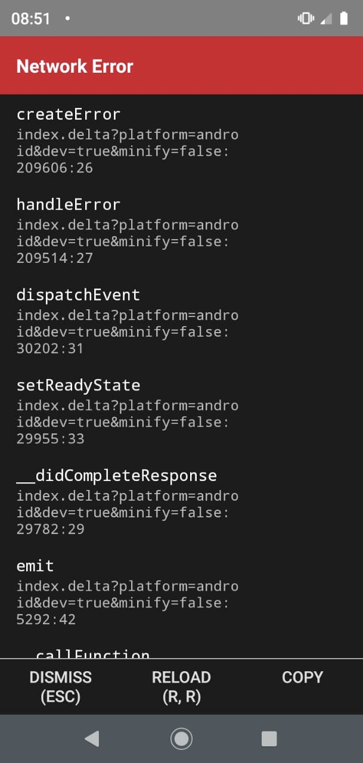The width and height of the screenshot is (363, 763).
Task: Tap the Android Home navigation icon
Action: pos(181,738)
